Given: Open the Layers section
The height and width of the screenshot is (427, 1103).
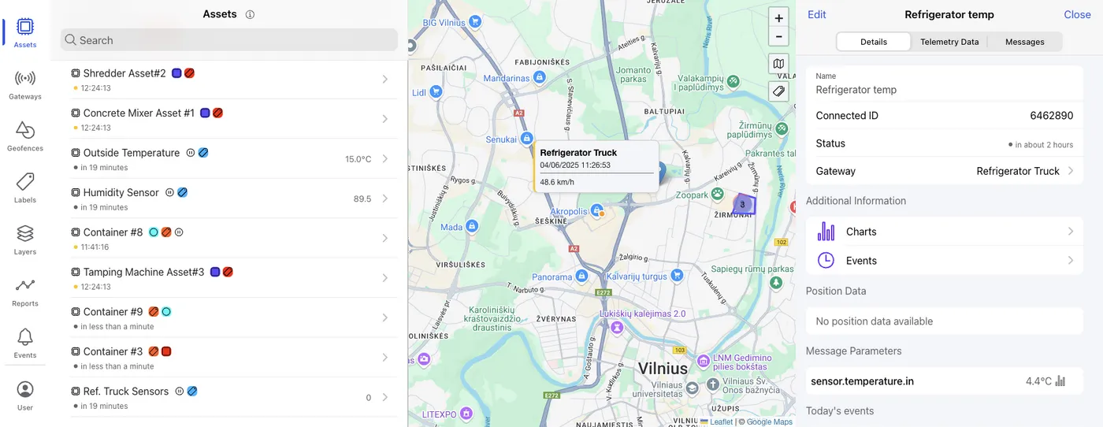Looking at the screenshot, I should (25, 239).
